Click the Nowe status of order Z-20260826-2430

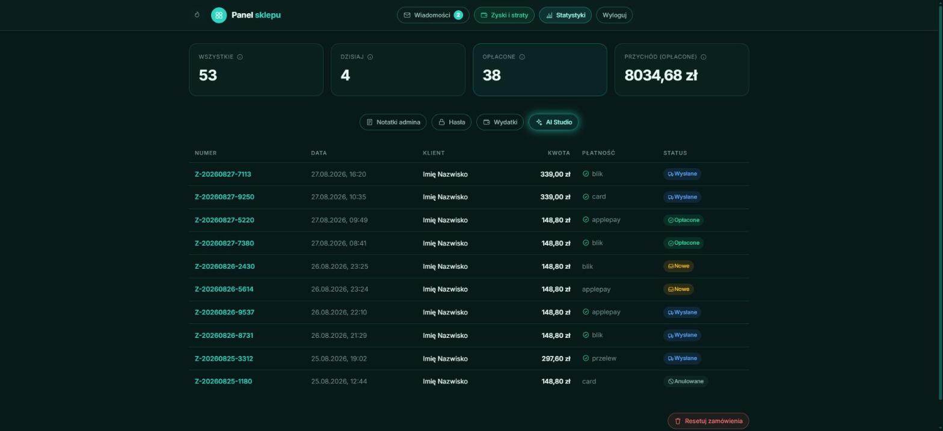678,266
